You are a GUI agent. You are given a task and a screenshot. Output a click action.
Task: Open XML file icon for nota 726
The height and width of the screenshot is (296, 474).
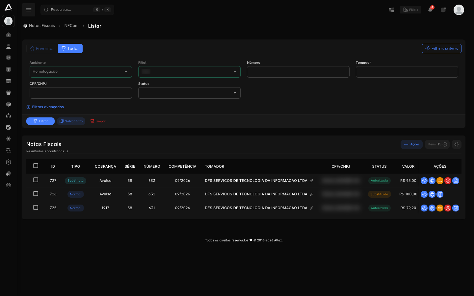click(x=440, y=194)
